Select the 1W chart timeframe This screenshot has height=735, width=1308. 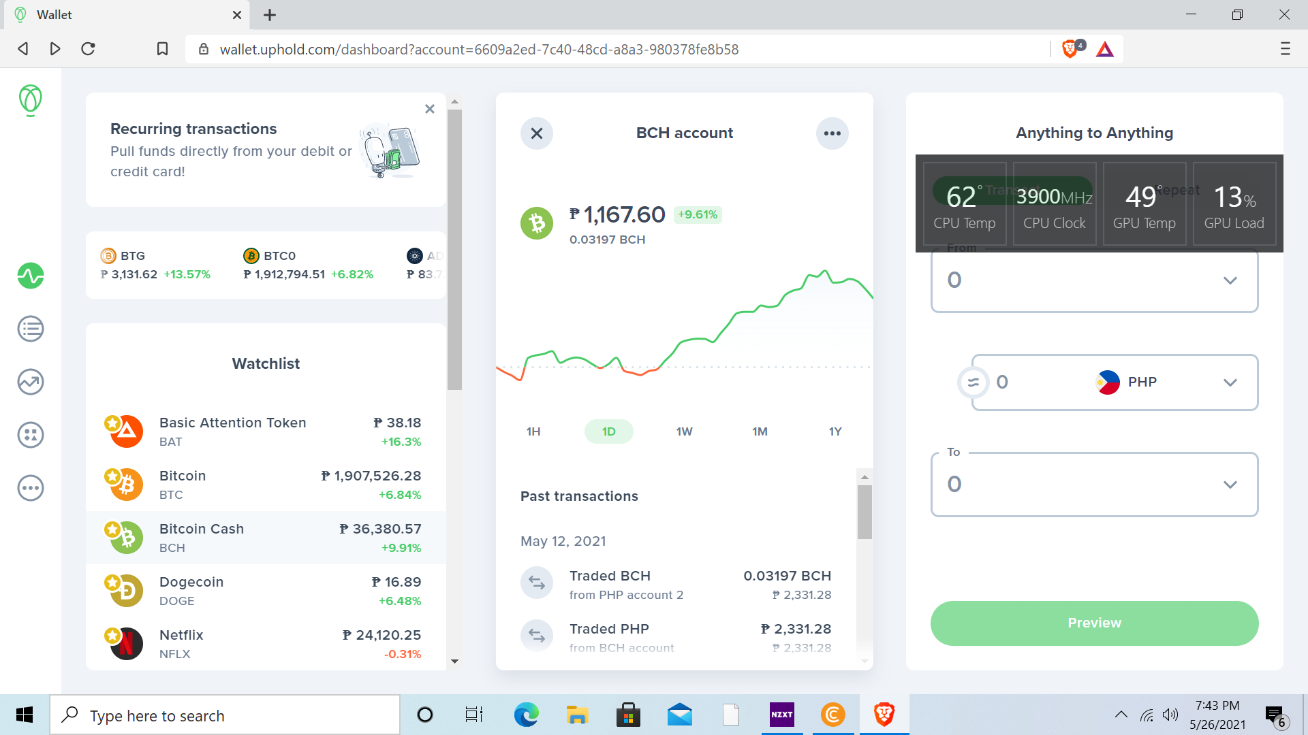685,431
